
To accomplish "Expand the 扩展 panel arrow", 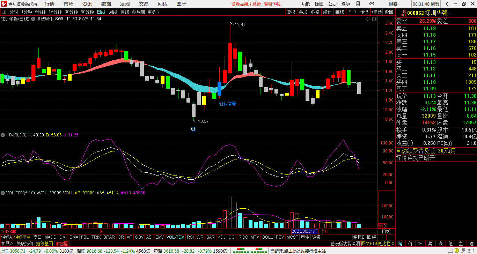I will click(x=7, y=243).
